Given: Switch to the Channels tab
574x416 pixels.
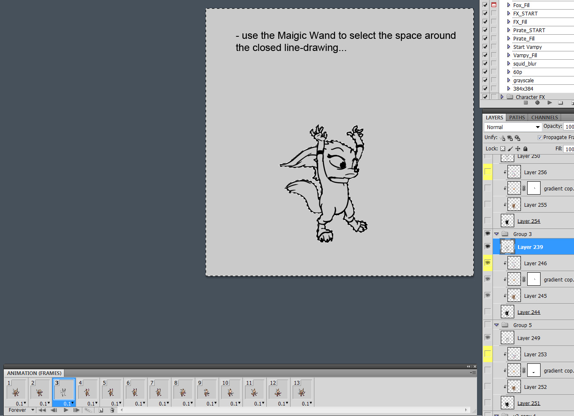Looking at the screenshot, I should pyautogui.click(x=544, y=117).
